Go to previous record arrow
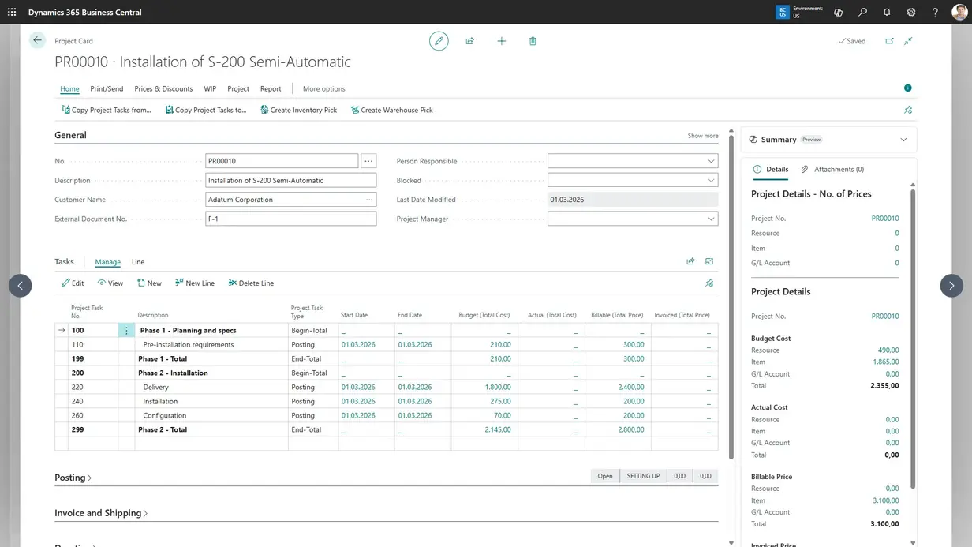This screenshot has height=547, width=972. pos(21,286)
